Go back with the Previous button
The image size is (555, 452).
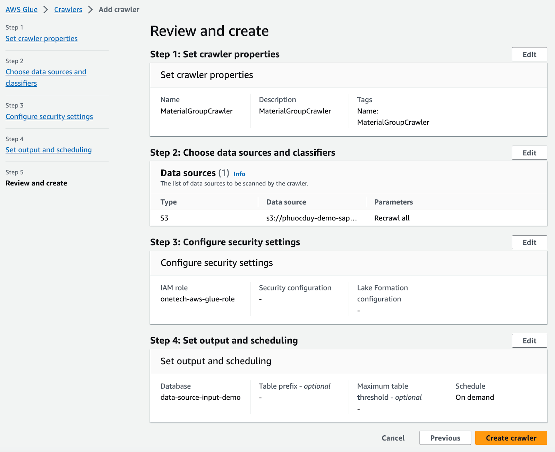tap(445, 438)
